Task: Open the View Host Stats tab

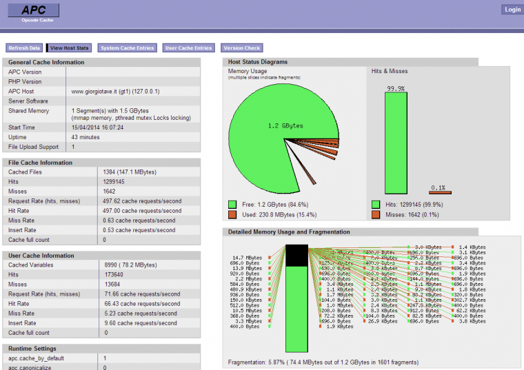Action: click(x=69, y=48)
